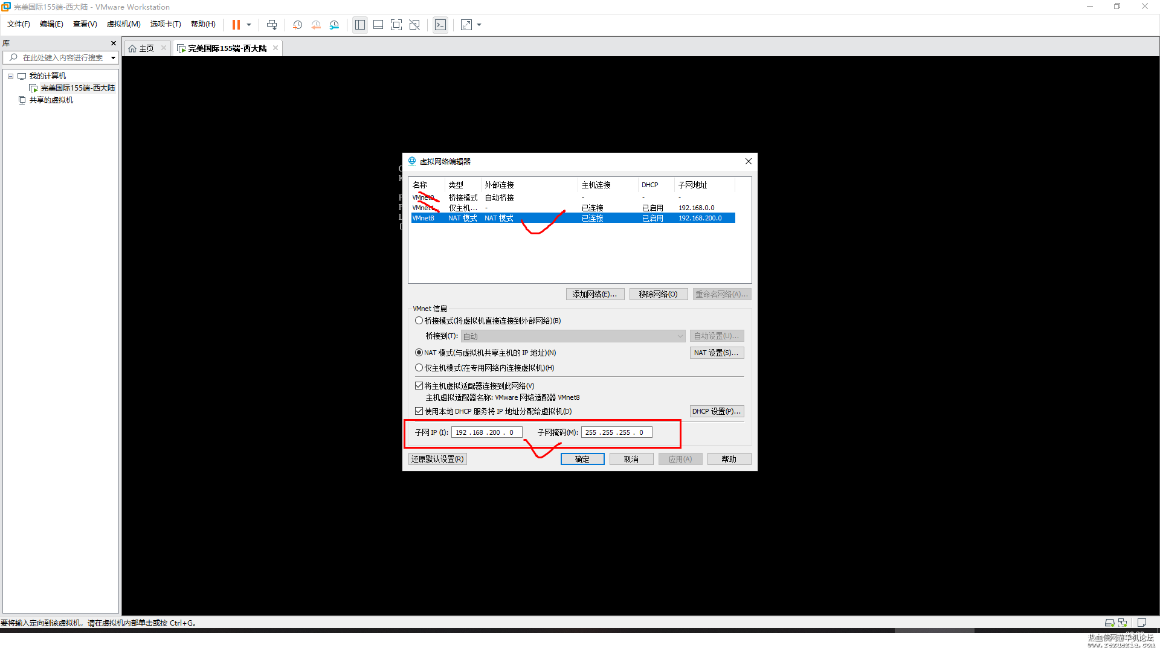Close the 主页 tab
This screenshot has height=654, width=1160.
164,48
